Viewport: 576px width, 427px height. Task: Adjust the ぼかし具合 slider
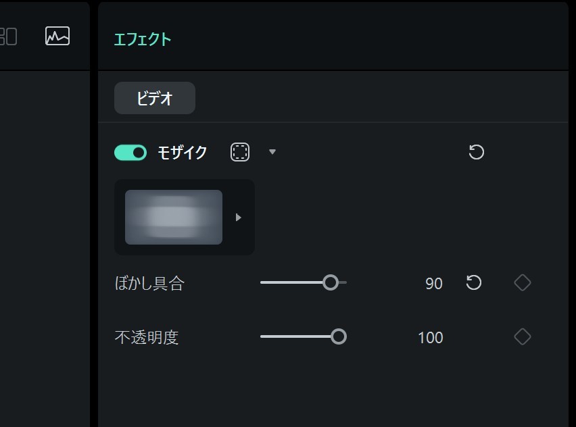tap(304, 282)
